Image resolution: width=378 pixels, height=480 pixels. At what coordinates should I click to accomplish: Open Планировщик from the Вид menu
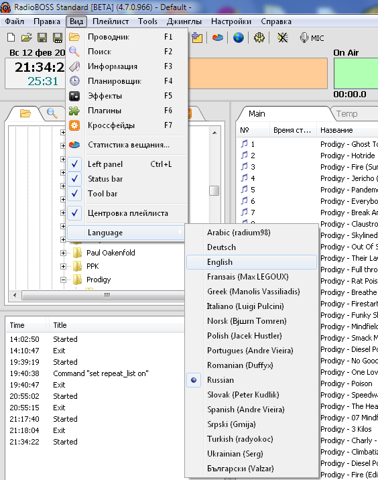127,81
